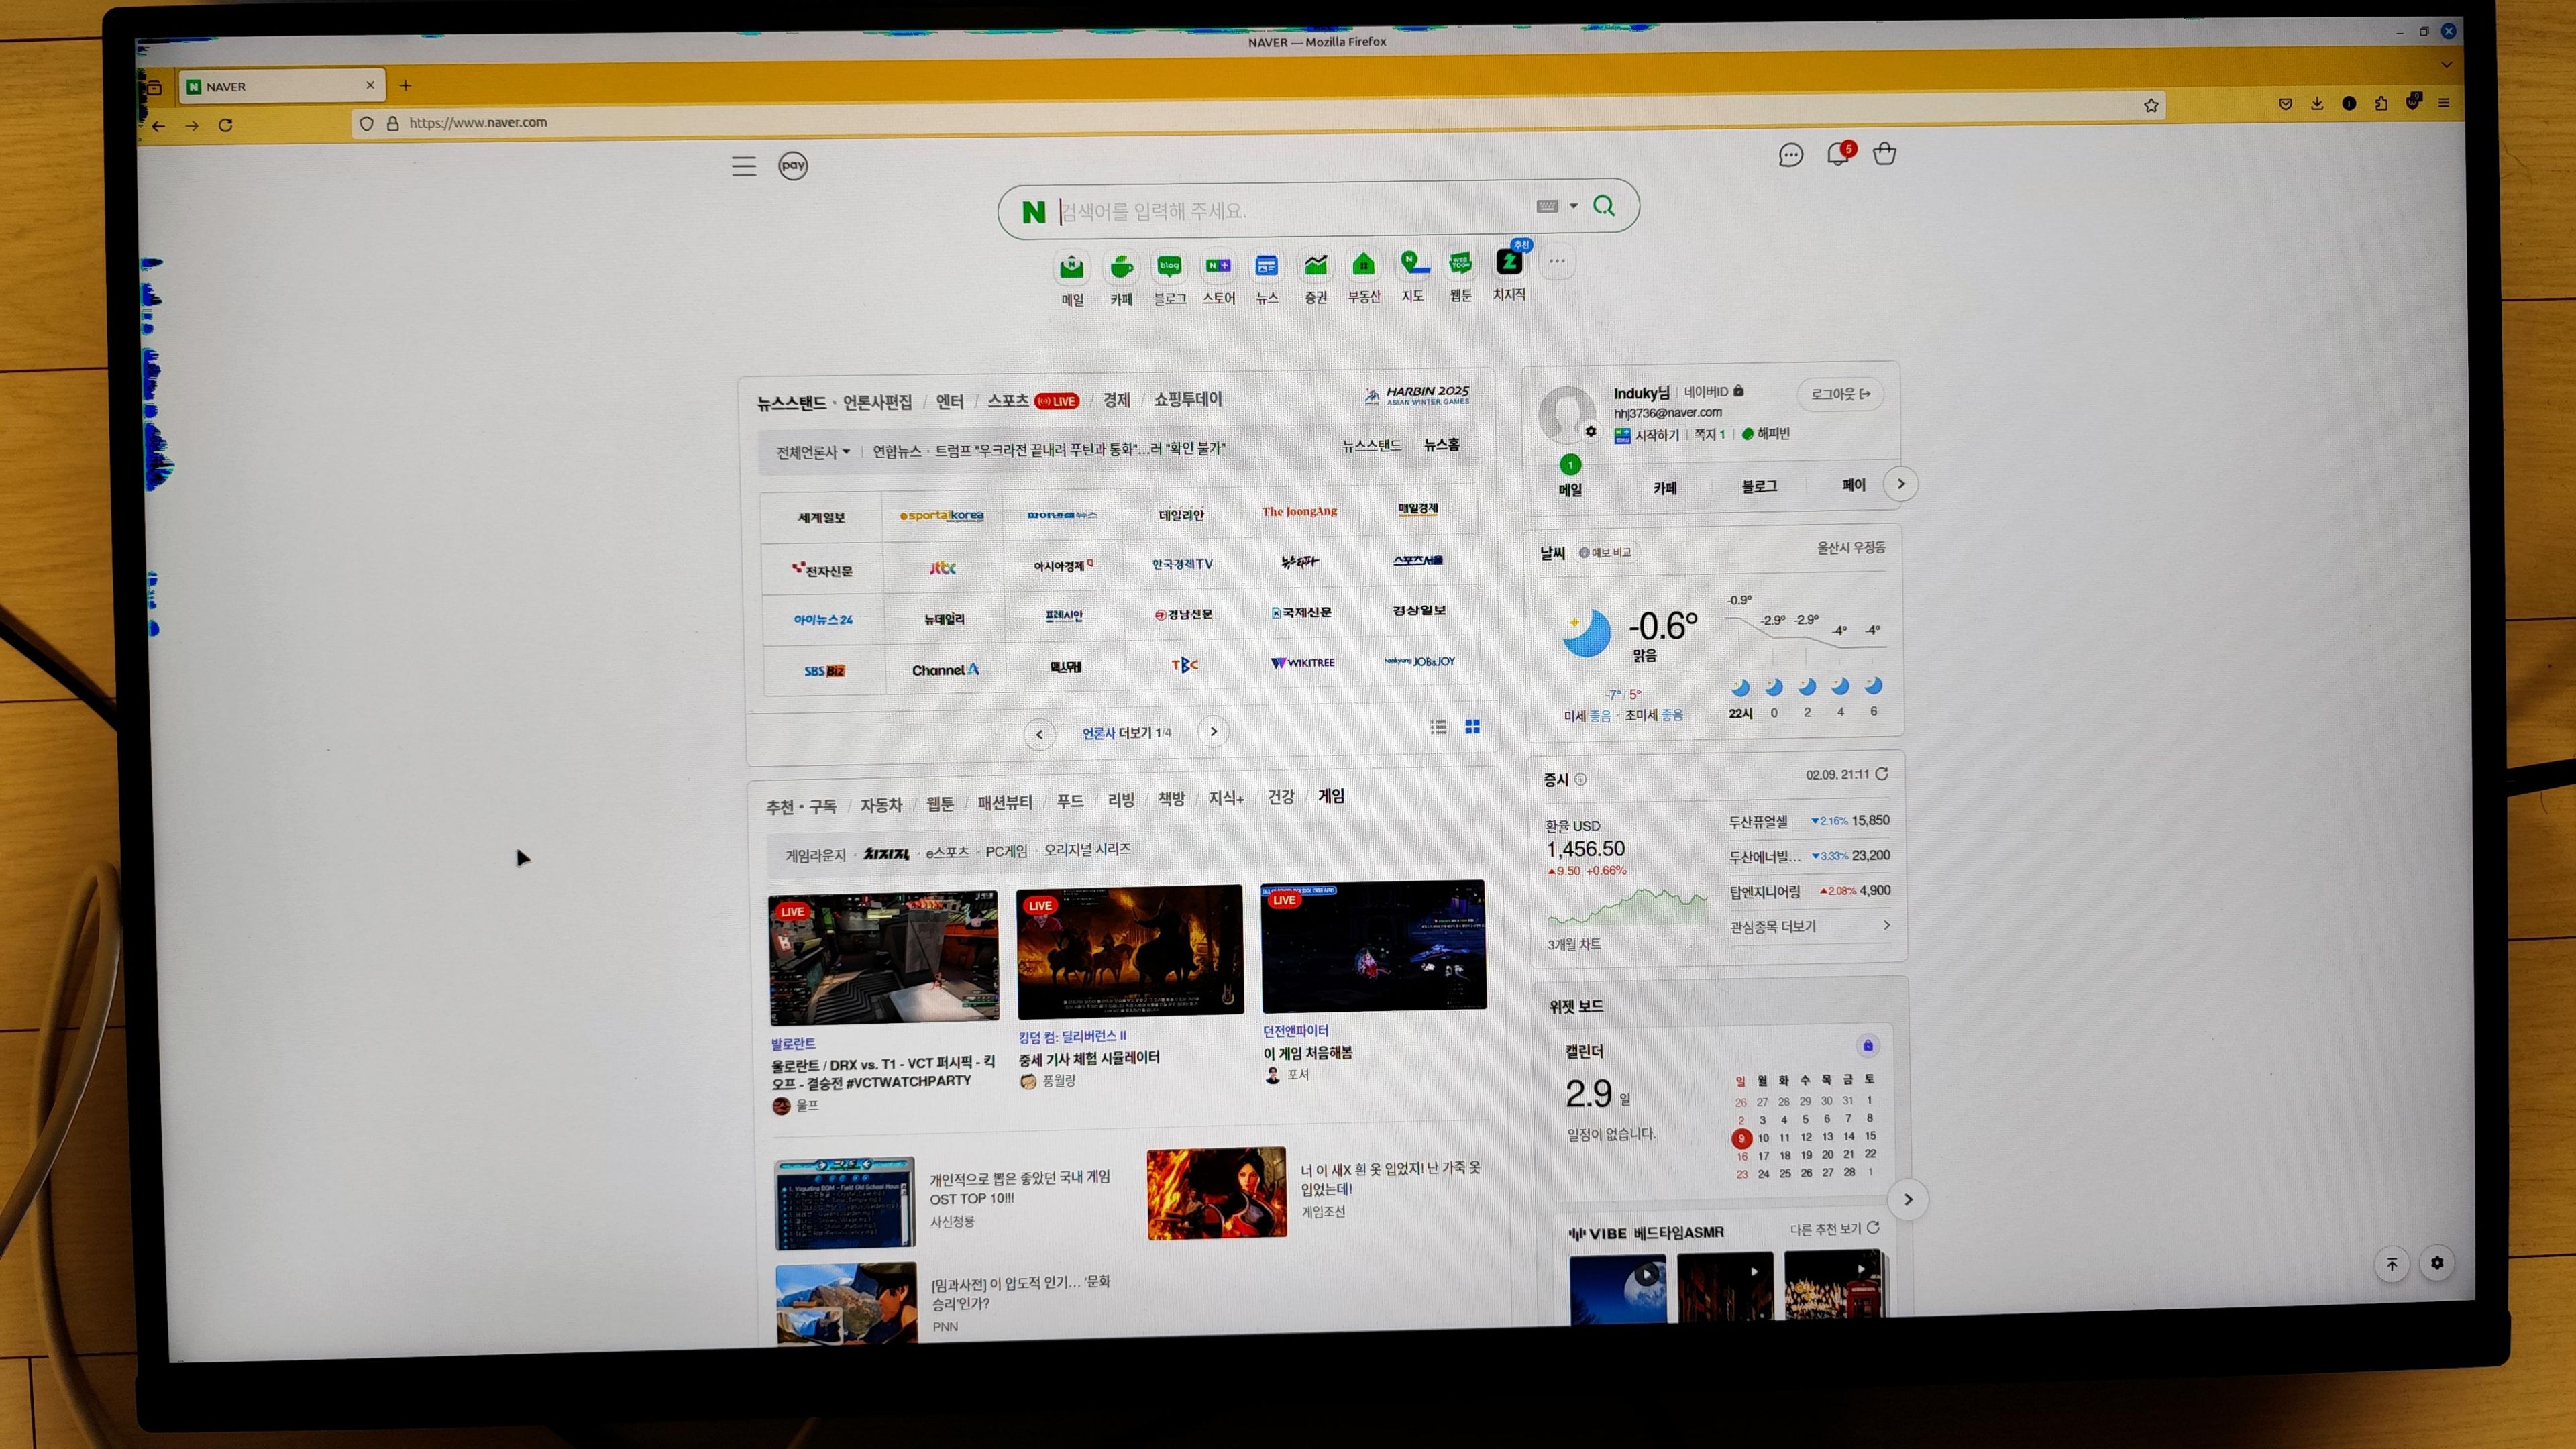Expand 관심종목 더보기 list

pos(1810,926)
